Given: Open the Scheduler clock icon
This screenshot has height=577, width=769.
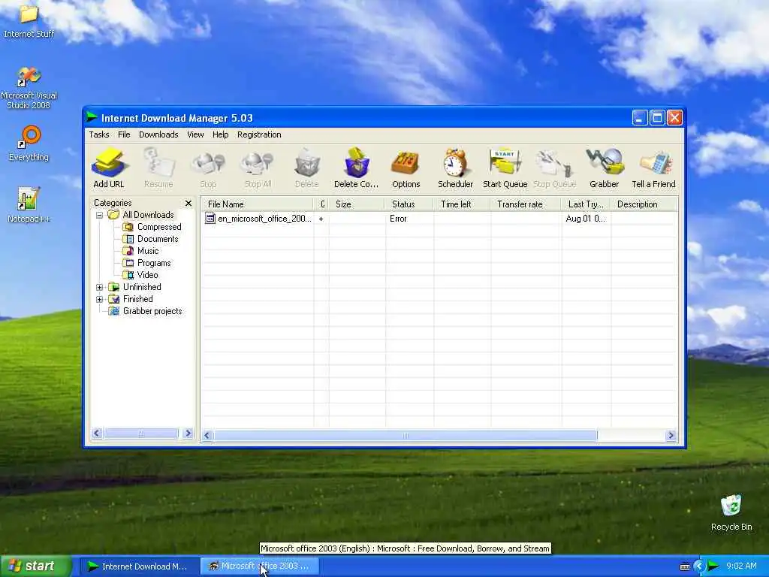Looking at the screenshot, I should pyautogui.click(x=456, y=168).
